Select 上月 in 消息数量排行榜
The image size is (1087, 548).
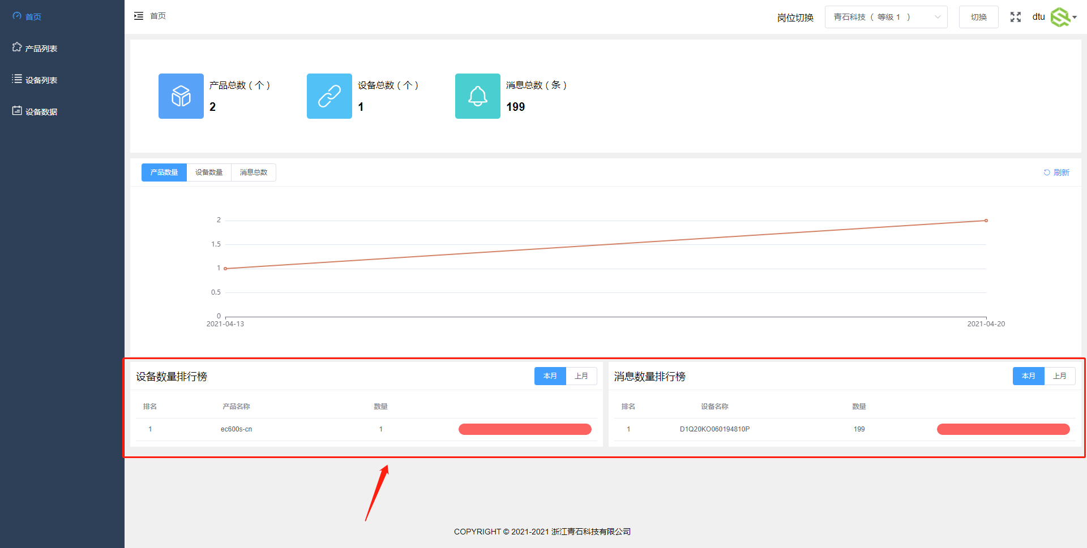click(1060, 376)
